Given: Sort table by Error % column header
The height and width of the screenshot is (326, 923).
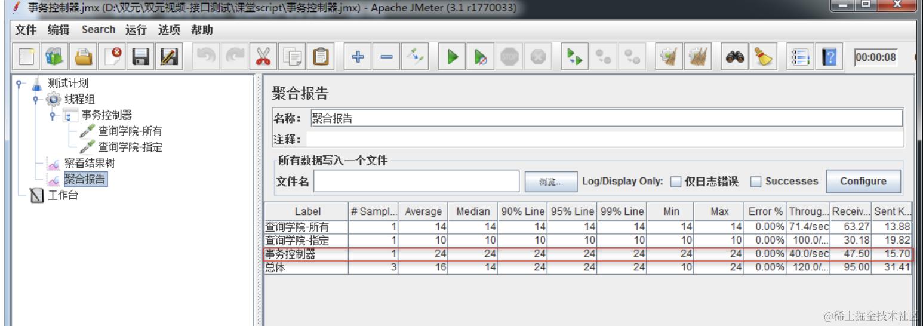Looking at the screenshot, I should coord(765,211).
